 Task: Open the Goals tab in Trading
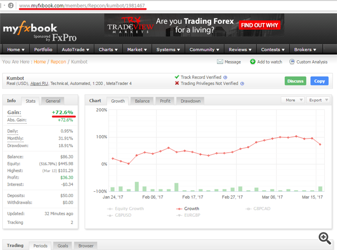click(63, 246)
